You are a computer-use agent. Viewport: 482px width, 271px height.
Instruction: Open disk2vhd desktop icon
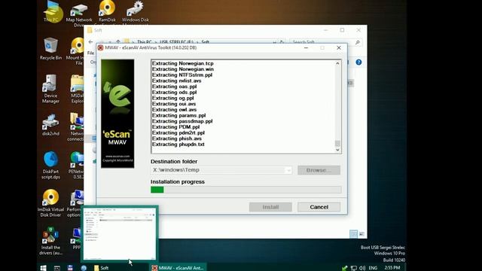[50, 126]
